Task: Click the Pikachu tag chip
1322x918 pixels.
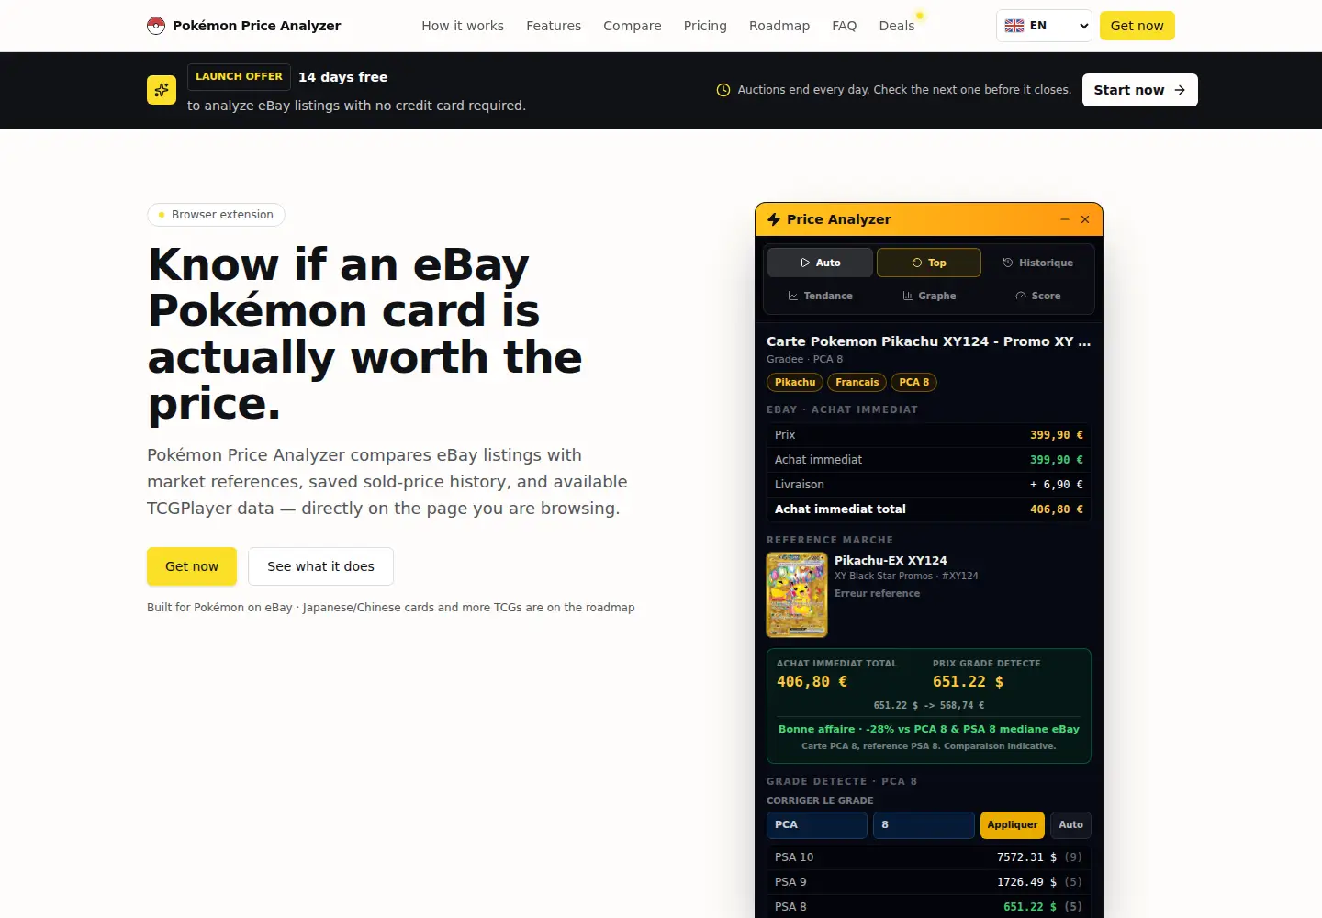Action: tap(795, 382)
